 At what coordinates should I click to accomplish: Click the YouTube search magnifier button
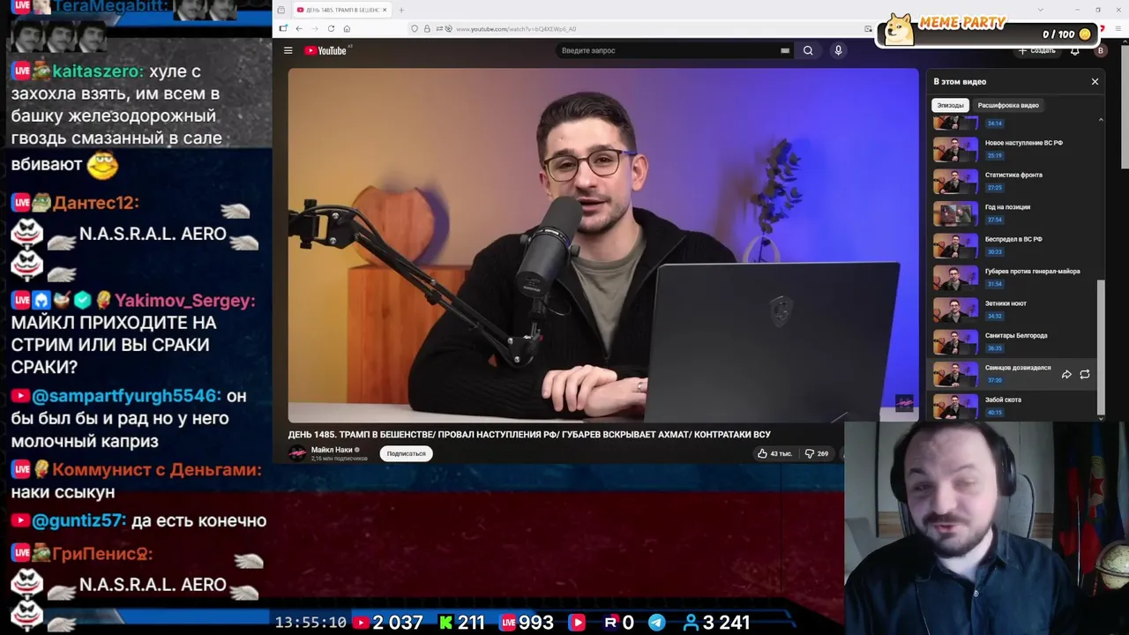point(808,50)
